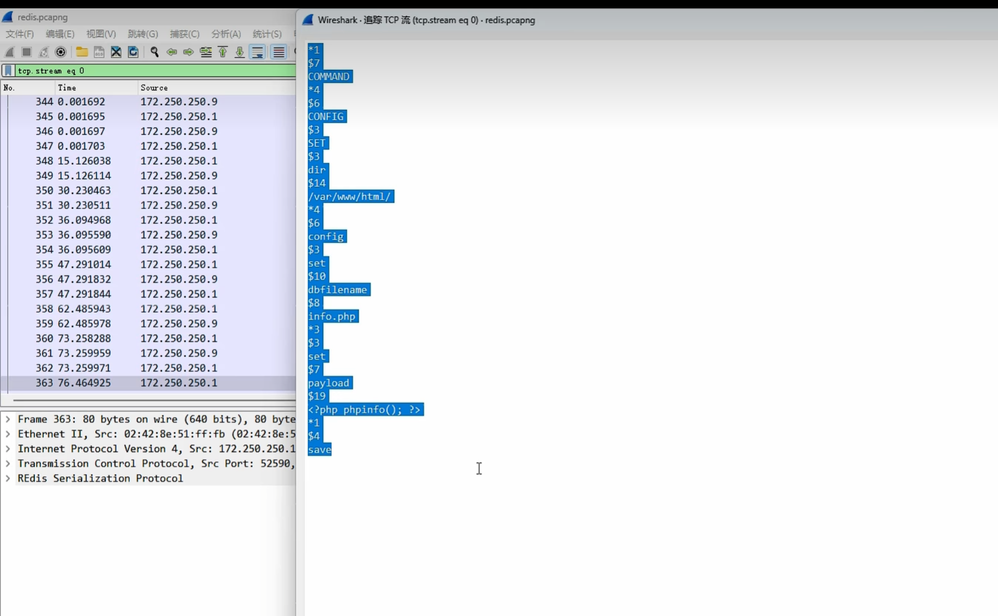Expand the Ethernet II details row
Viewport: 998px width, 616px height.
coord(8,434)
